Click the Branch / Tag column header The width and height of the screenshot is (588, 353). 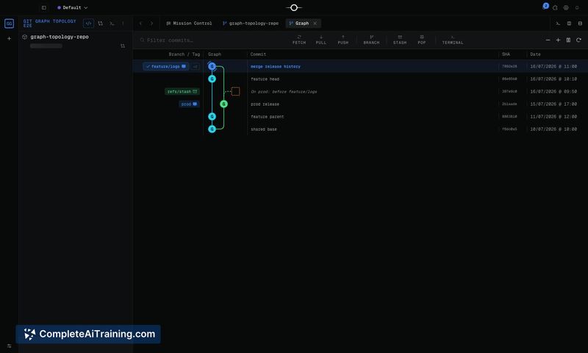(x=184, y=54)
